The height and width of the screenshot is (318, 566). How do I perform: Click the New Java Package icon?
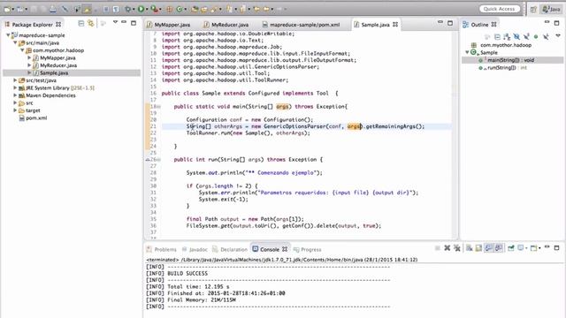click(169, 9)
